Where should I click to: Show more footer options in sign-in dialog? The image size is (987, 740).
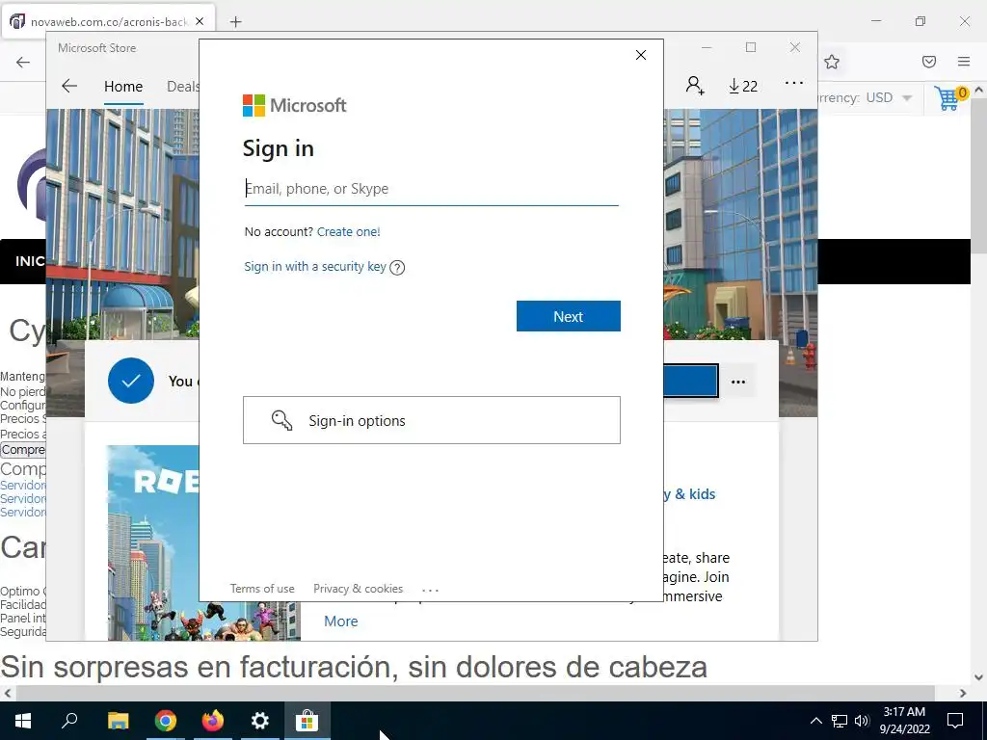click(x=430, y=590)
